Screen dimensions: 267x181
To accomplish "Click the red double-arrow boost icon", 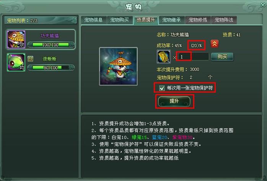I will click(214, 44).
